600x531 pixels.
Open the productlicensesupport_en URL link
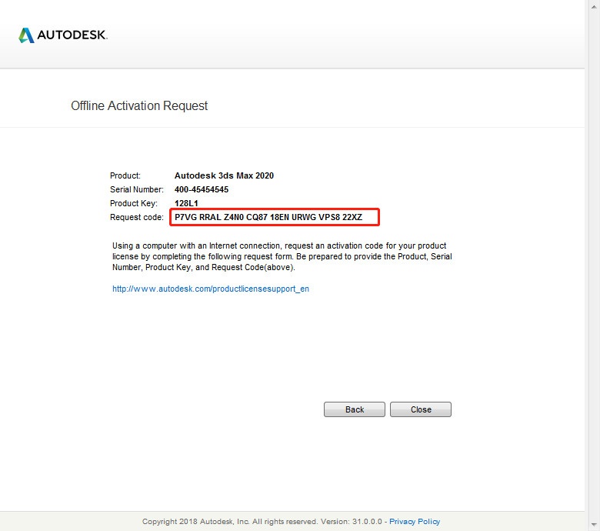tap(210, 289)
